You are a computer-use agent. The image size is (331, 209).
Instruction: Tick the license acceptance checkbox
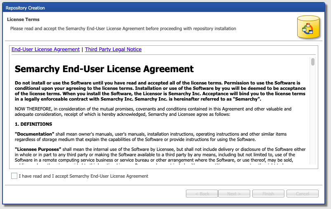click(x=14, y=176)
